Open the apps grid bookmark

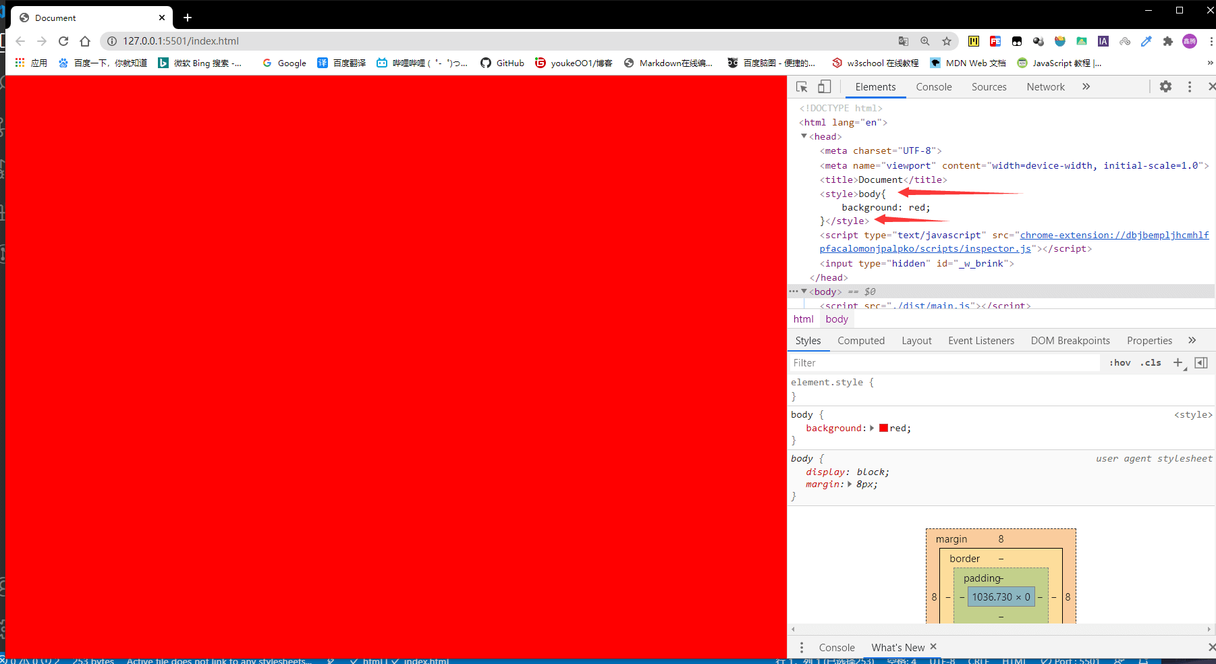(31, 63)
